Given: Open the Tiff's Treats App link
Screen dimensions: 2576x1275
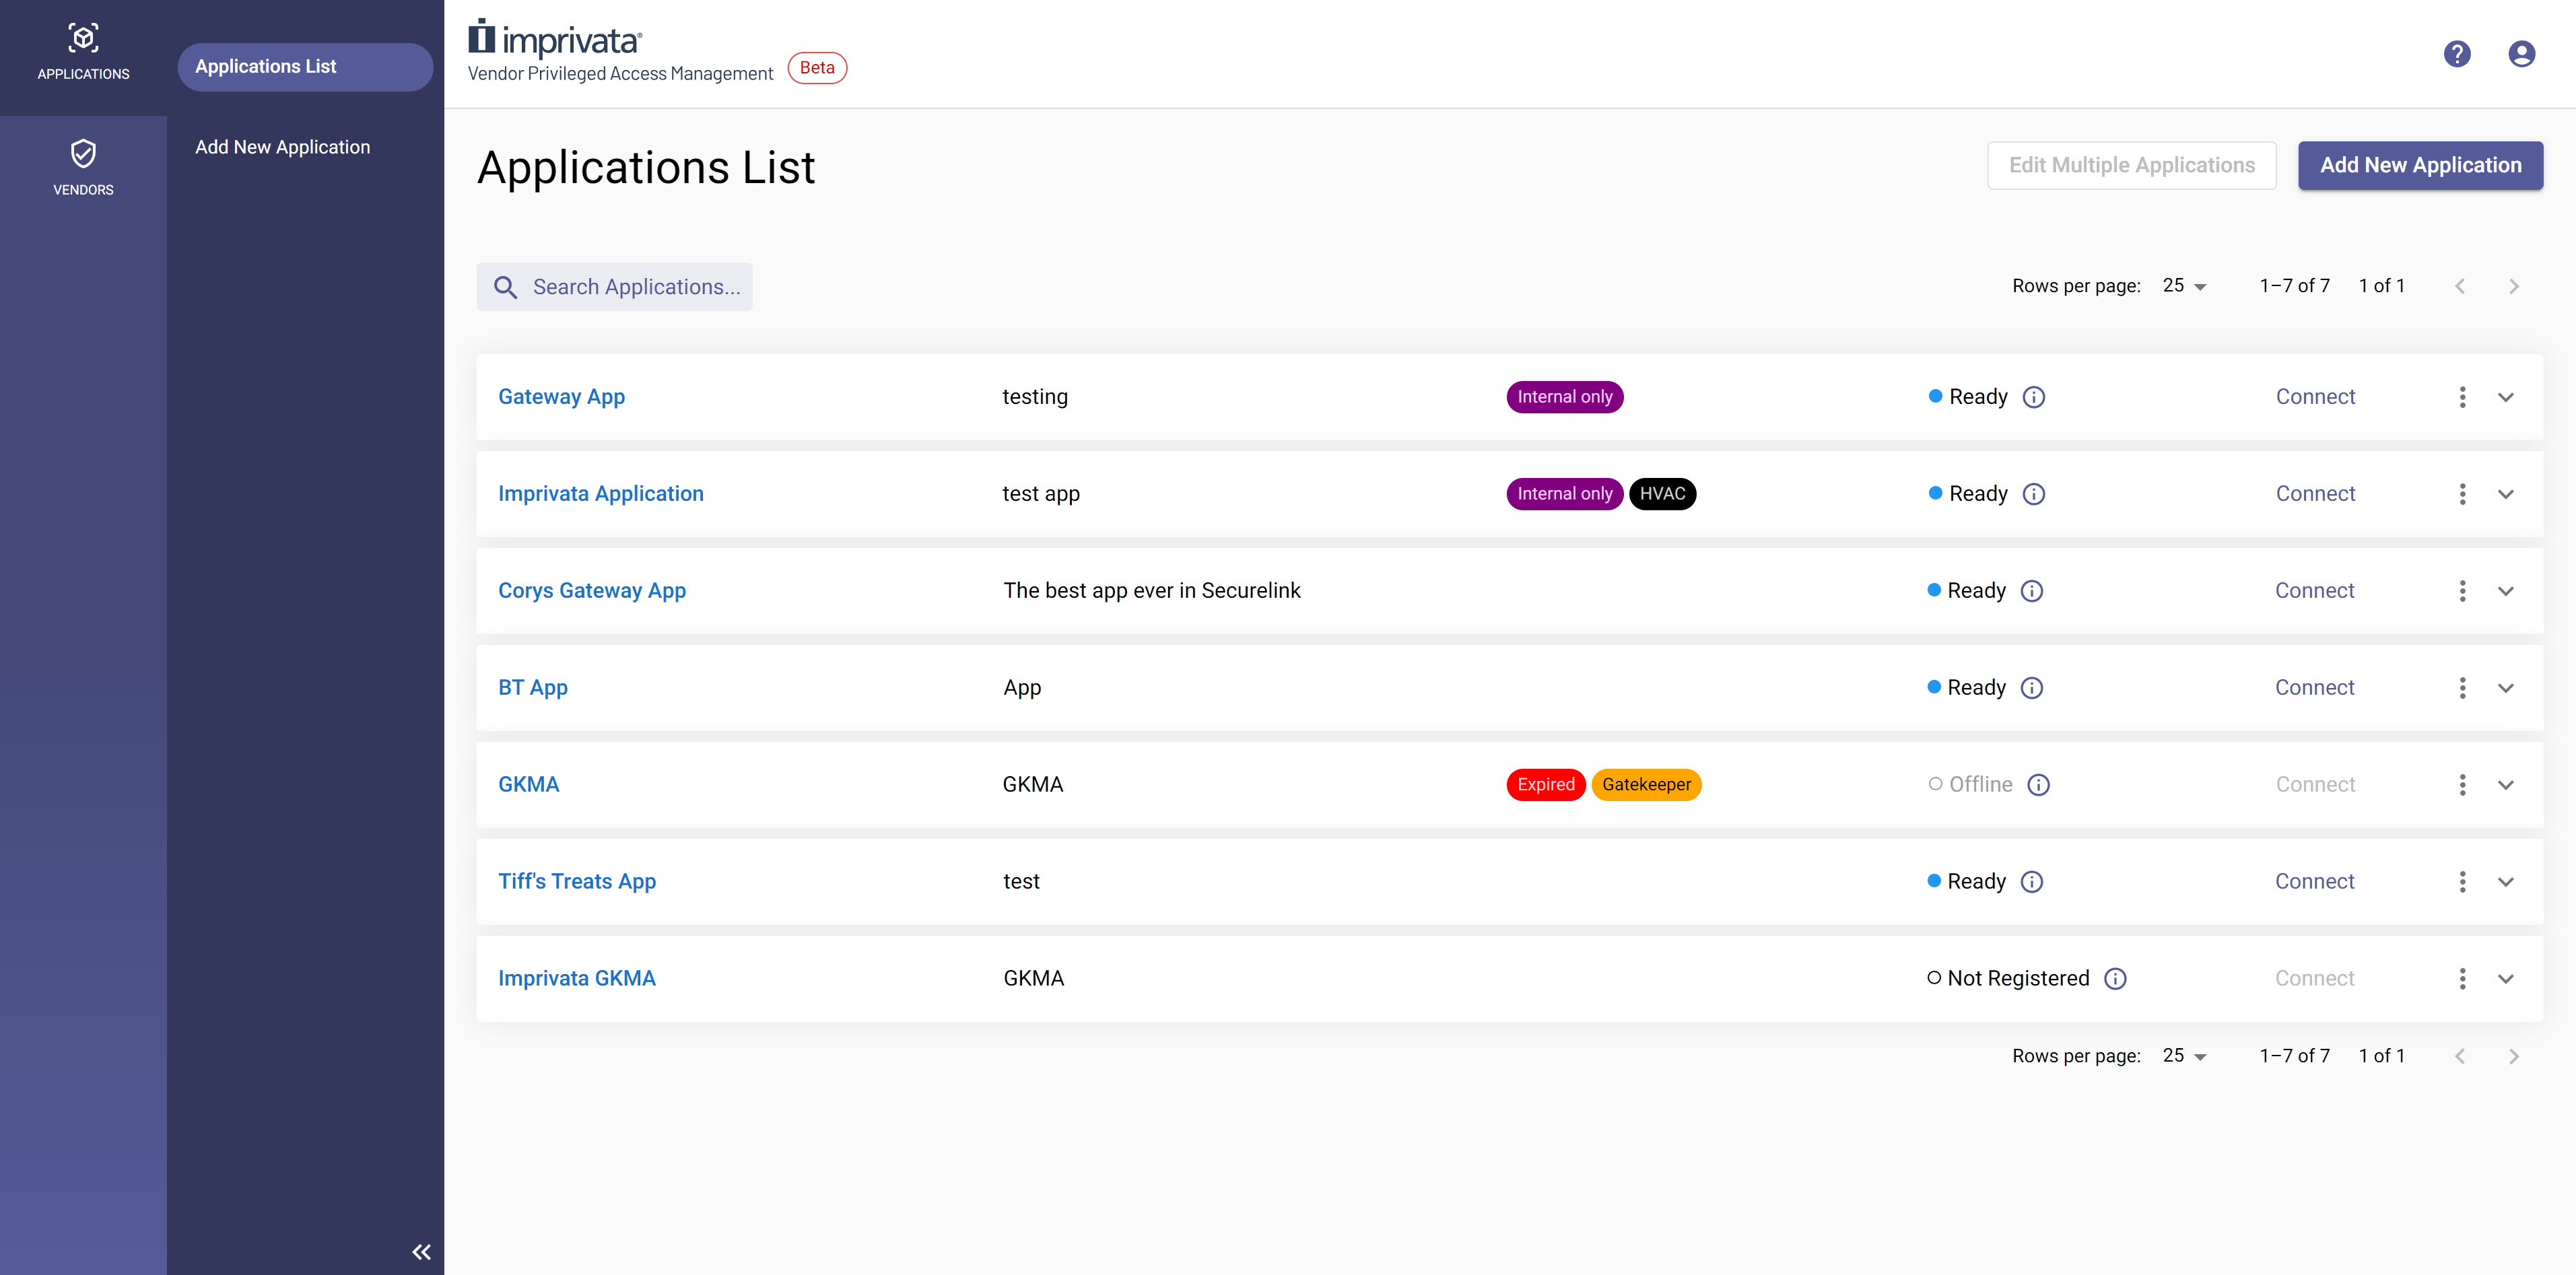Looking at the screenshot, I should click(577, 882).
